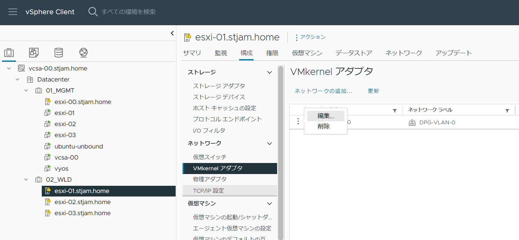Open 仮想スイッチ settings
The height and width of the screenshot is (240, 519).
pos(210,157)
